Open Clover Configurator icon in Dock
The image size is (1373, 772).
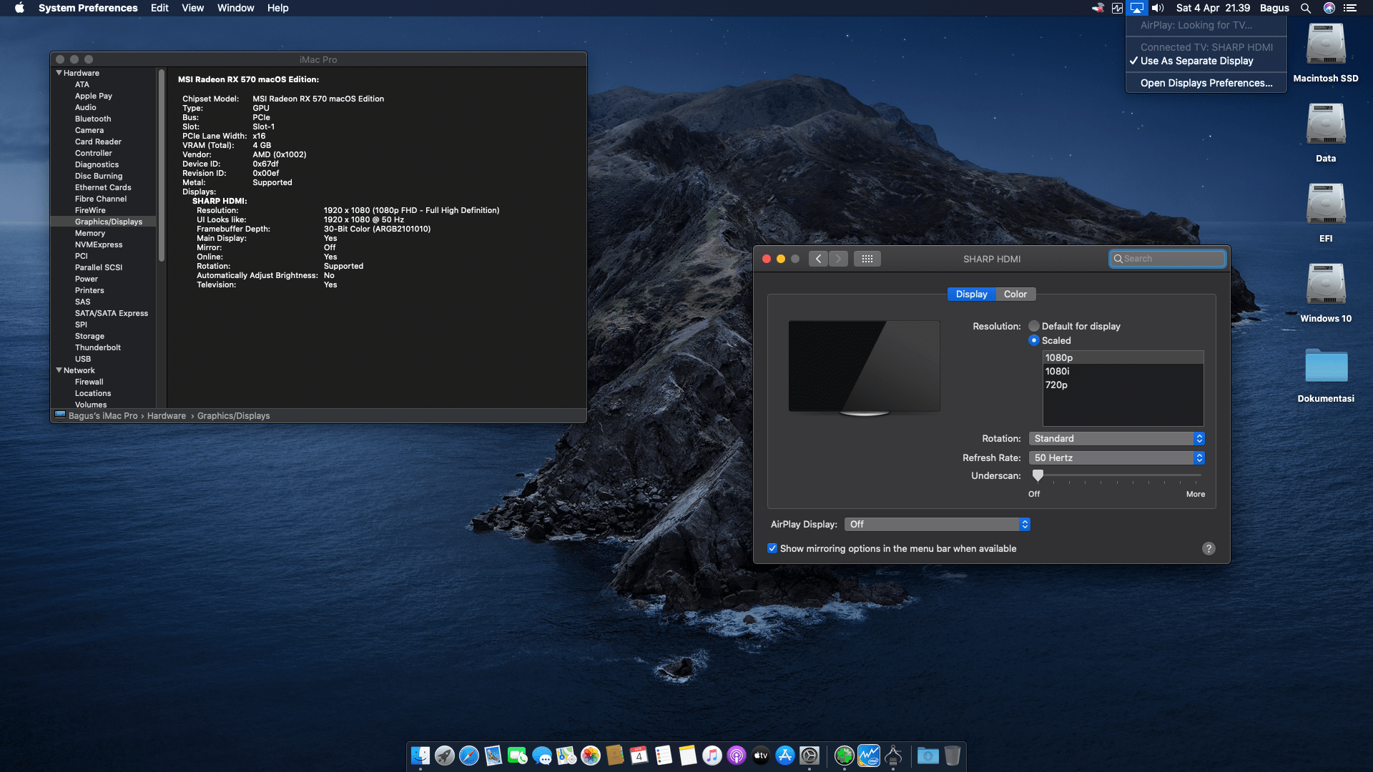coord(845,756)
